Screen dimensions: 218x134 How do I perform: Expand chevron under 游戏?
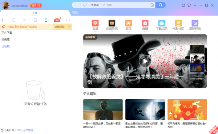[129, 32]
